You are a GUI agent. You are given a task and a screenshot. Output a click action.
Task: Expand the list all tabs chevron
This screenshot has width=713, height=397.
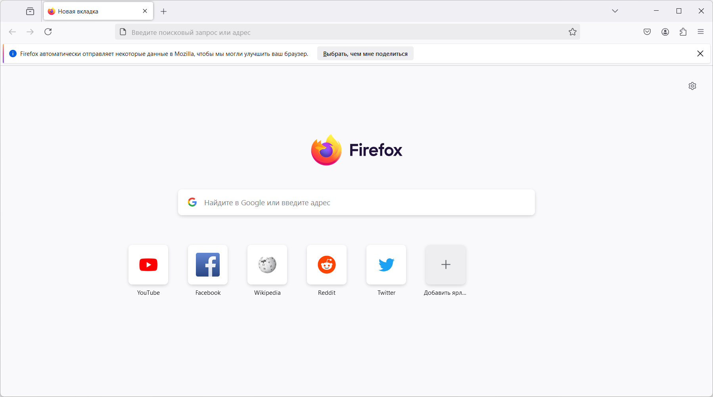tap(615, 11)
